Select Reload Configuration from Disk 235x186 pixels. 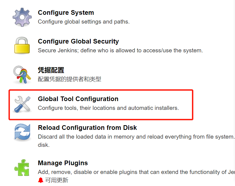tap(87, 128)
